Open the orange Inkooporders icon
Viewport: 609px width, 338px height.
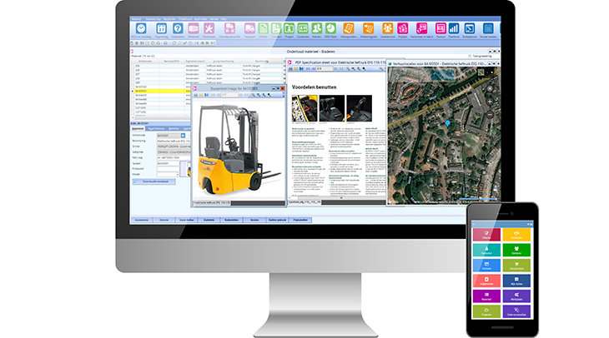coord(349,28)
